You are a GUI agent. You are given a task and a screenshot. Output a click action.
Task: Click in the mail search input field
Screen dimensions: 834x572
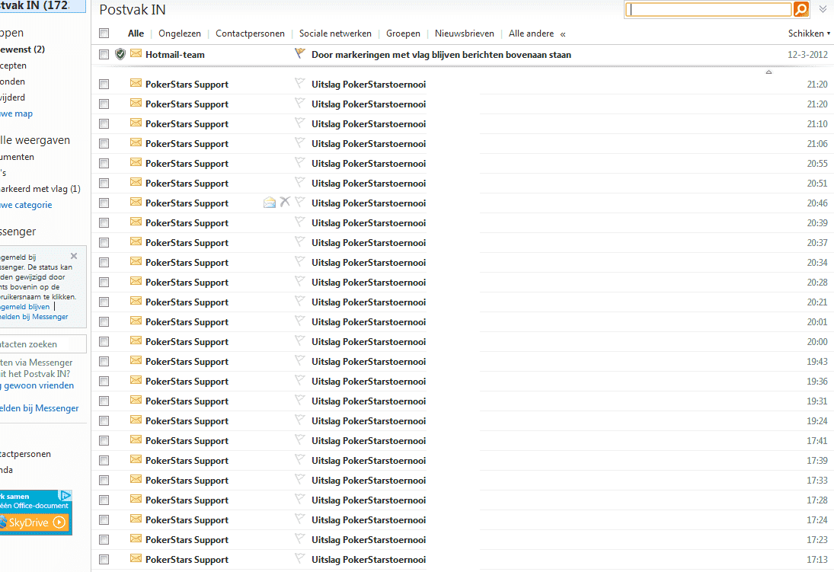[x=708, y=9]
